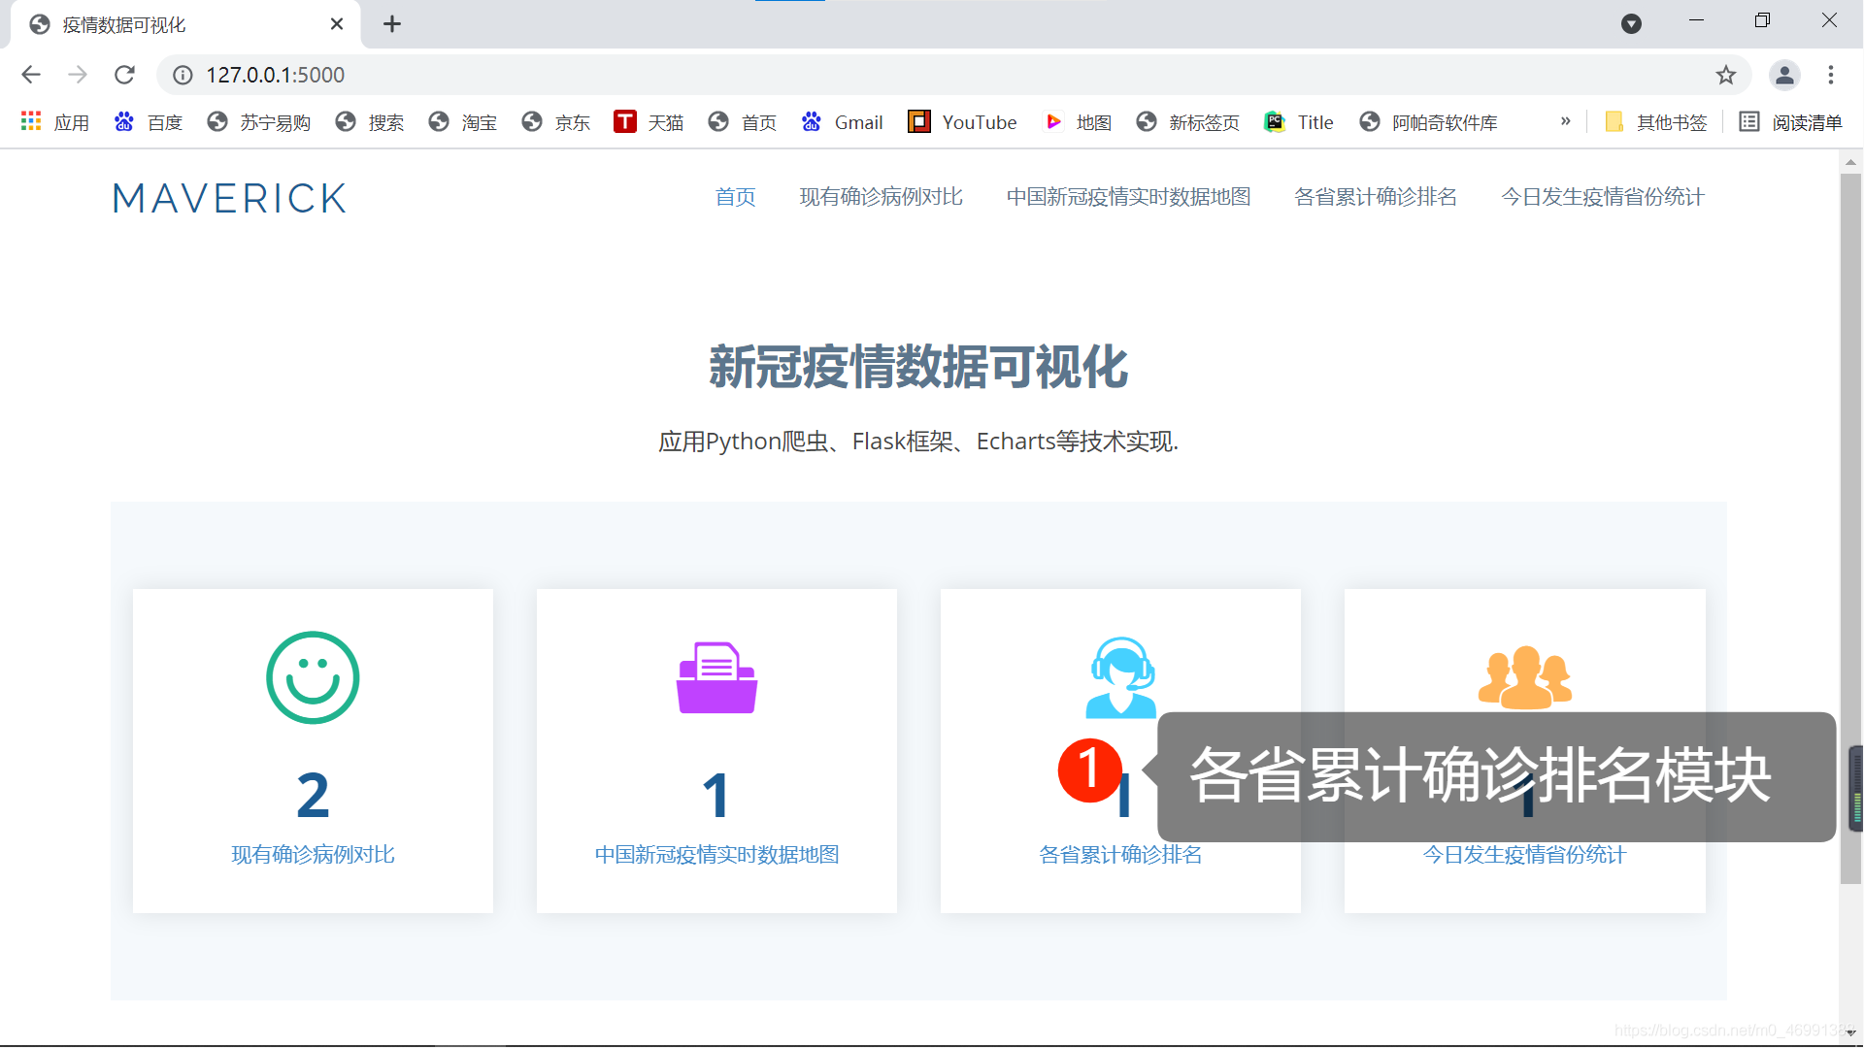Click the browser back arrow
This screenshot has height=1048, width=1864.
pos(31,75)
